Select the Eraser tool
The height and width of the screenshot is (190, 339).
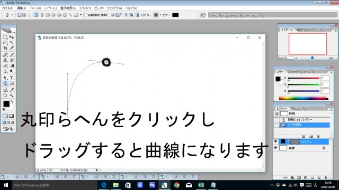pyautogui.click(x=5, y=66)
